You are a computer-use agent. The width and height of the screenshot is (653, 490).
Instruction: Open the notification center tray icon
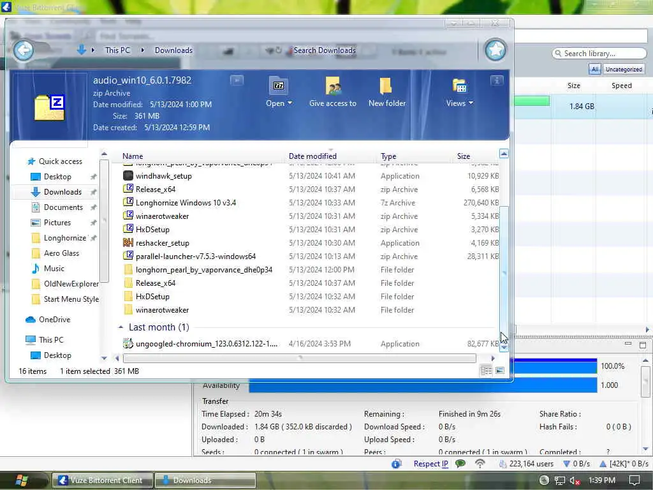click(x=635, y=480)
